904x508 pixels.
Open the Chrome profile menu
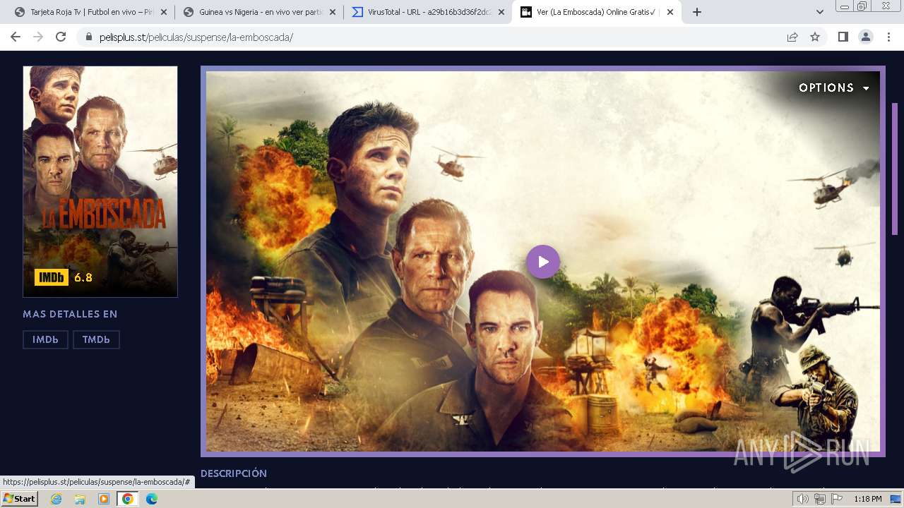pos(866,37)
